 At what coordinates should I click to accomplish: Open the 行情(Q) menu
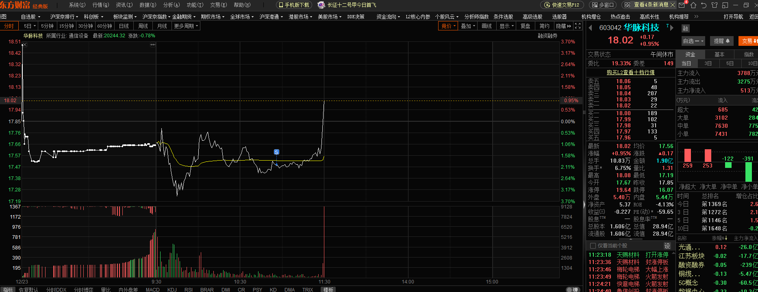100,5
